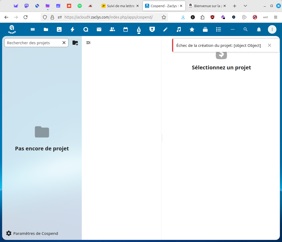This screenshot has width=282, height=242.
Task: Toggle the navigation sidebar collapse icon
Action: point(88,43)
